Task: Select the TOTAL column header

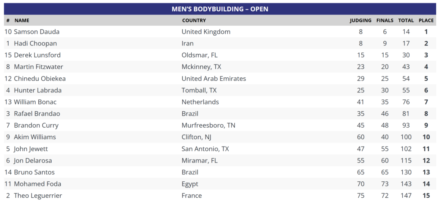Action: tap(406, 20)
